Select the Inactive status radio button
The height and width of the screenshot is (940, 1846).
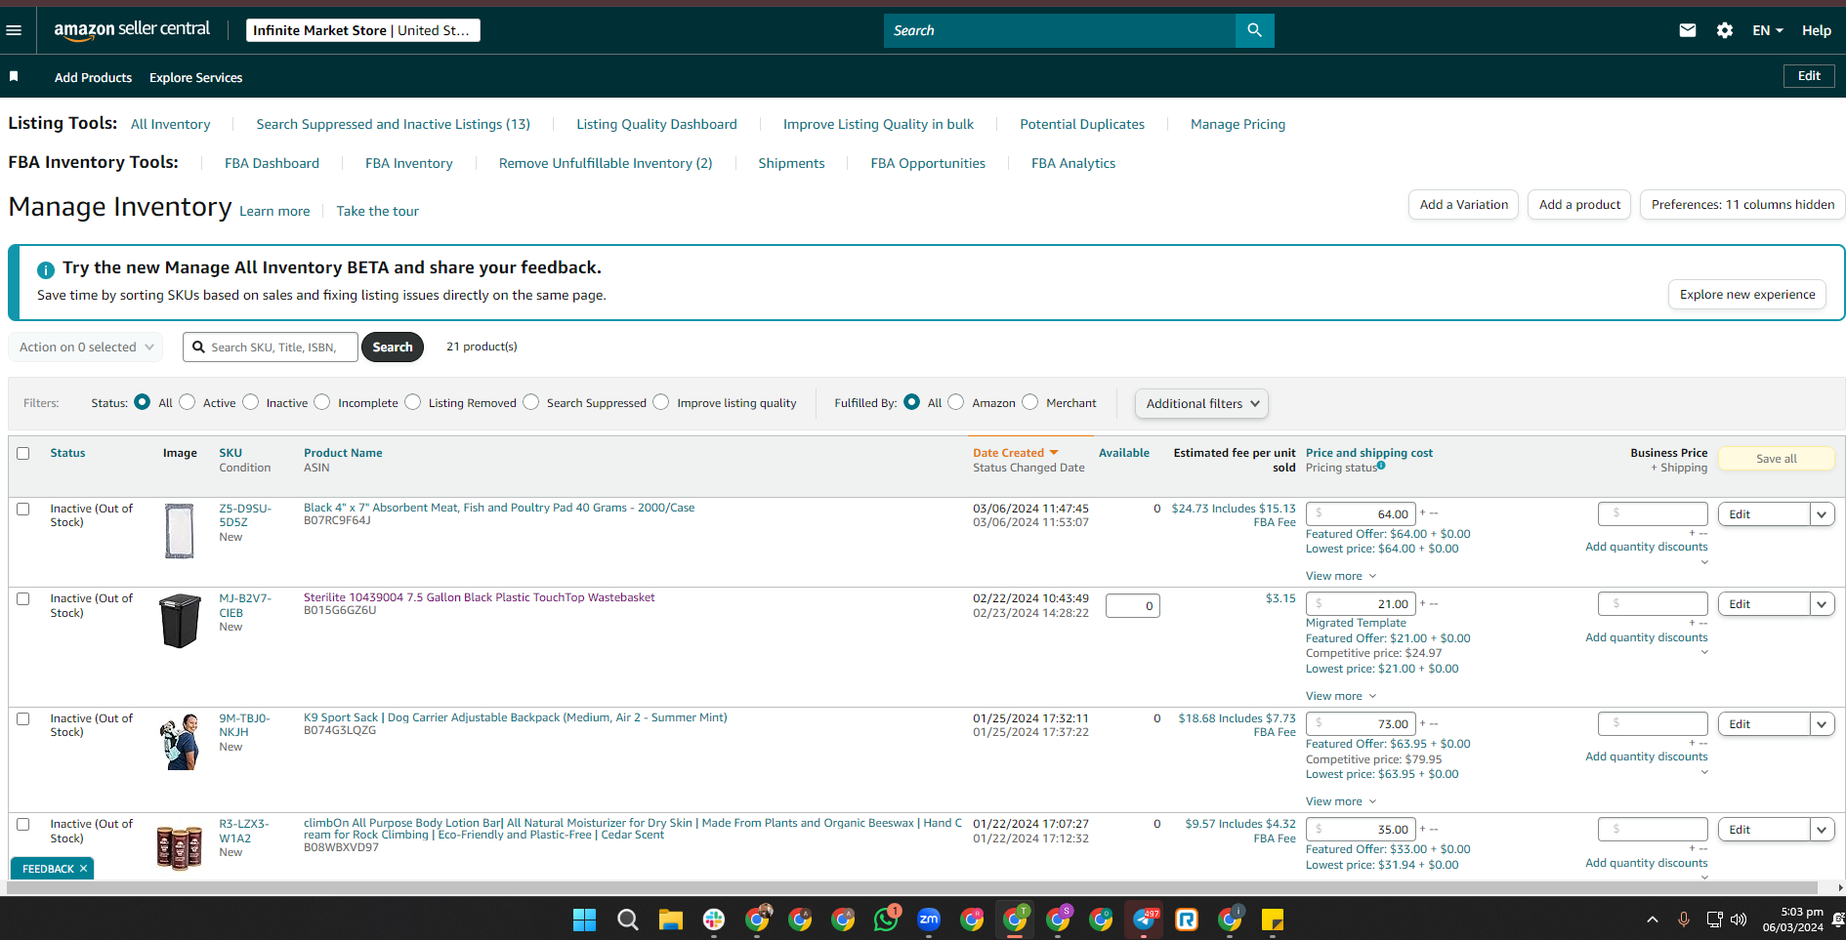251,402
